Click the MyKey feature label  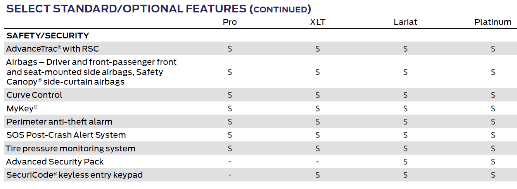[x=22, y=109]
